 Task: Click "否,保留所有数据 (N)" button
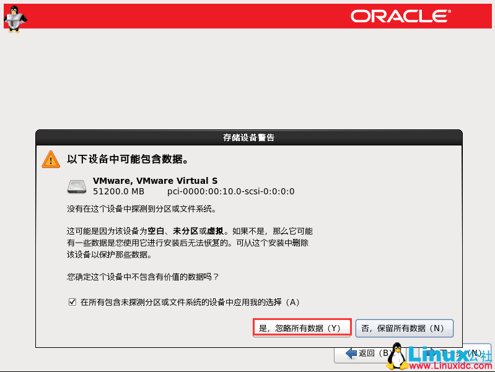pyautogui.click(x=405, y=328)
